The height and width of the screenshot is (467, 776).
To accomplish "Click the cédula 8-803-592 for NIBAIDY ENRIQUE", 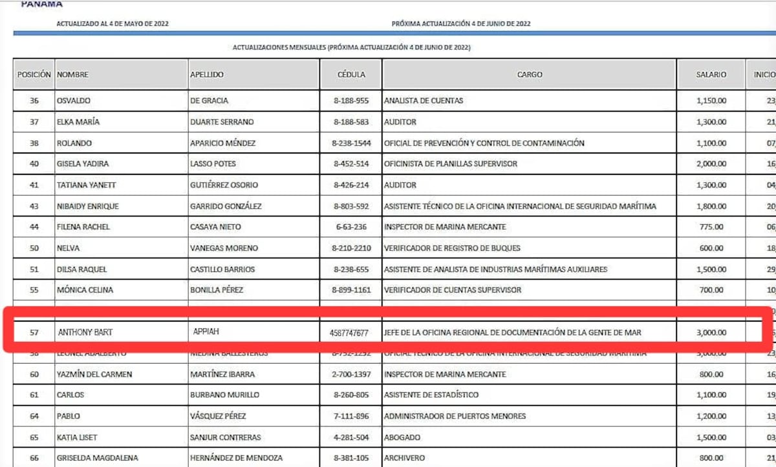I will point(350,206).
